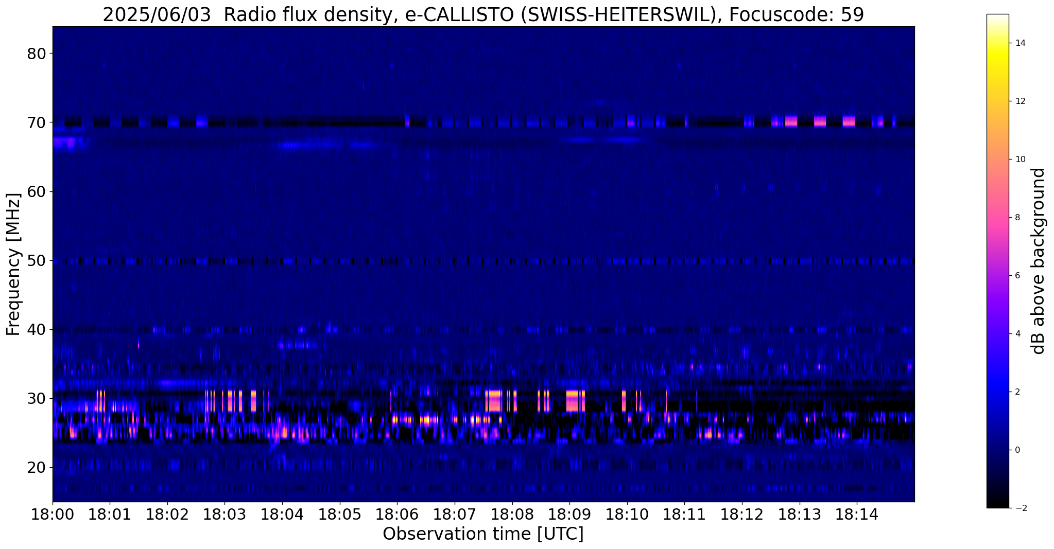Viewport: 1054px width, 549px height.
Task: Click the 18:08 time tick label
Action: tap(512, 515)
